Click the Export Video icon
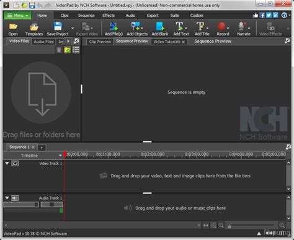 (x=86, y=27)
